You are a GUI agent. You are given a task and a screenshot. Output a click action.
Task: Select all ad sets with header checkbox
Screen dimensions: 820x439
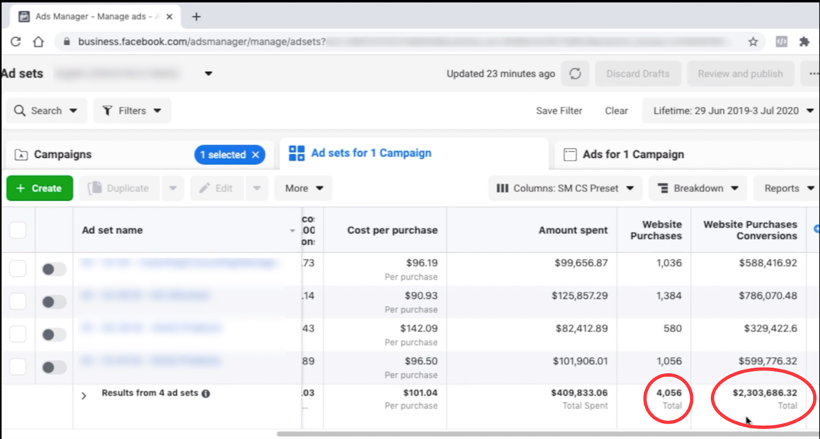[x=18, y=230]
